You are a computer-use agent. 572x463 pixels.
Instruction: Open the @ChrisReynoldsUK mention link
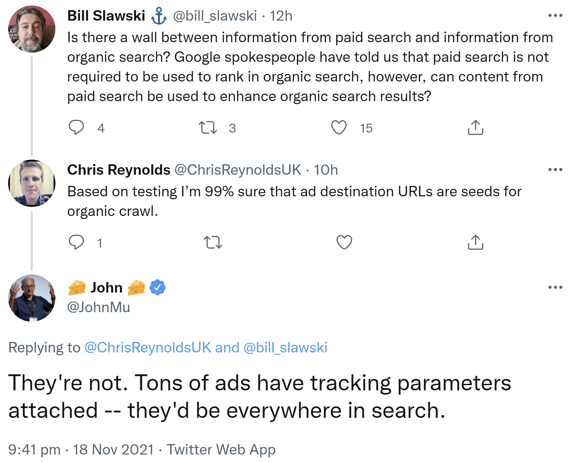click(147, 348)
